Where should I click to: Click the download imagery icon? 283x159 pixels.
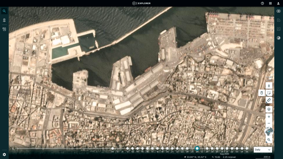[269, 86]
